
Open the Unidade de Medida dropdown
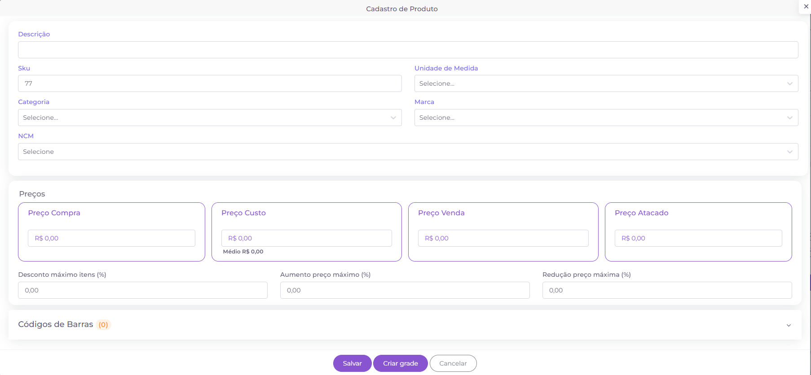(606, 83)
